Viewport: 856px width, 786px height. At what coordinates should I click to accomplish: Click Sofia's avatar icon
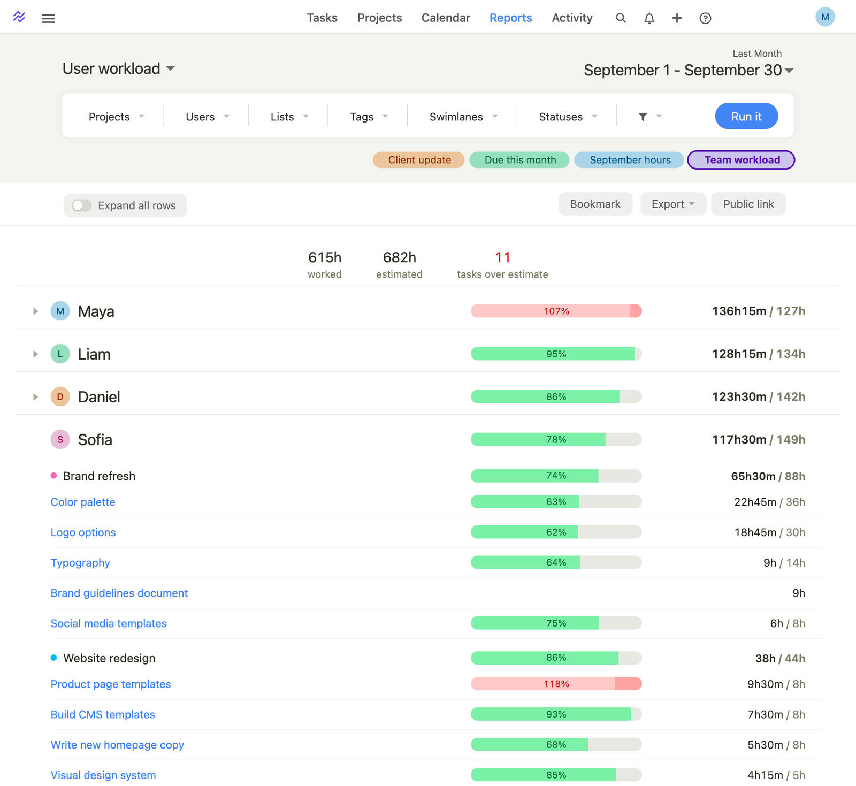[60, 439]
